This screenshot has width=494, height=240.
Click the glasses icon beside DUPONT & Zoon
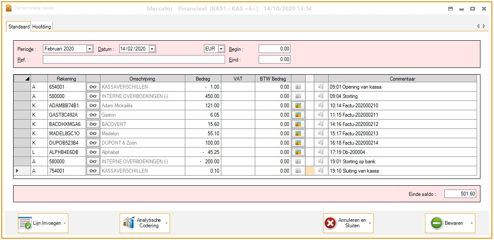coord(93,143)
